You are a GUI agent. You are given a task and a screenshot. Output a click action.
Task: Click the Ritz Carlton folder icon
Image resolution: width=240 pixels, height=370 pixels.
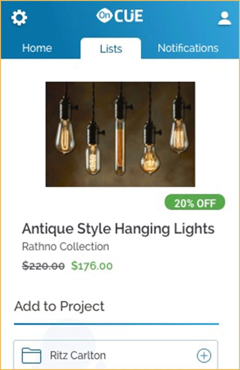point(31,355)
